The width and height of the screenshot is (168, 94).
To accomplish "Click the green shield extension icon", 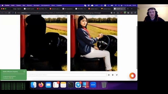I will click(125, 13).
